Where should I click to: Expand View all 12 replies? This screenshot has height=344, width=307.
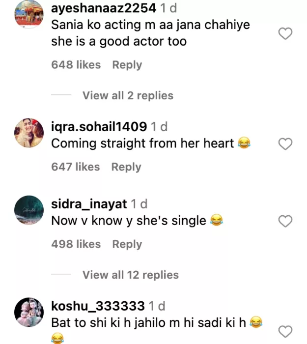[130, 275]
